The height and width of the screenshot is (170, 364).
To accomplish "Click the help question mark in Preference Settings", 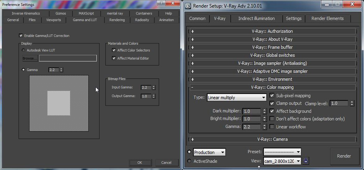I will (x=161, y=3).
